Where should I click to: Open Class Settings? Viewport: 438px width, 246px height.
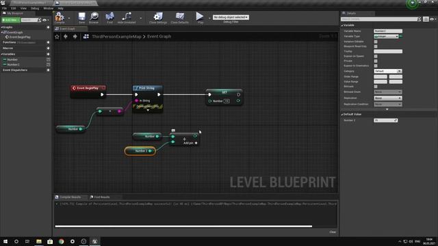pyautogui.click(x=158, y=17)
